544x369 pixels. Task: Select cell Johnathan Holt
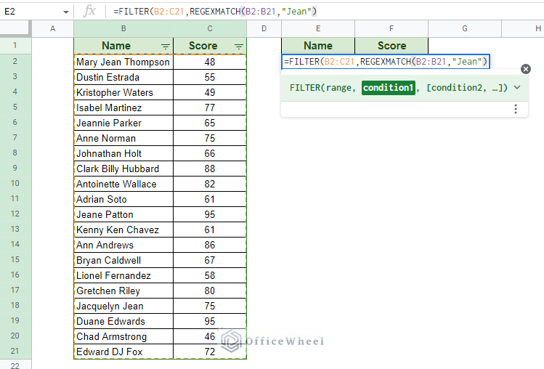[x=123, y=153]
